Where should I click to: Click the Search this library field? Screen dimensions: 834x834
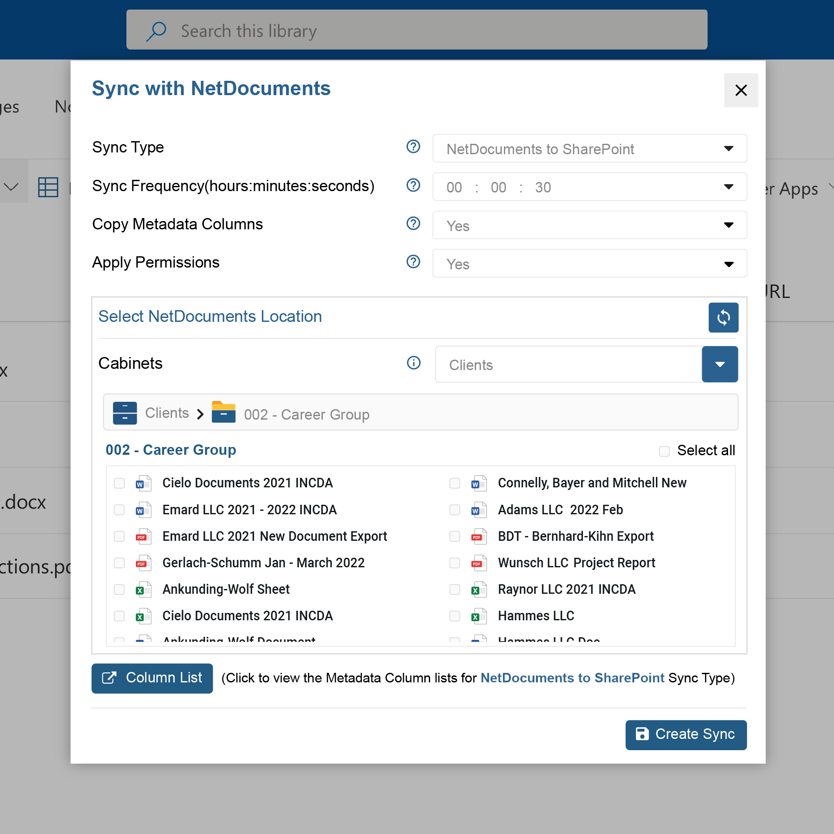tap(417, 30)
